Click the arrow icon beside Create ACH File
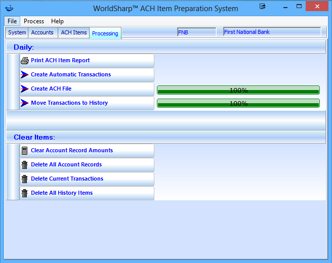 click(25, 89)
